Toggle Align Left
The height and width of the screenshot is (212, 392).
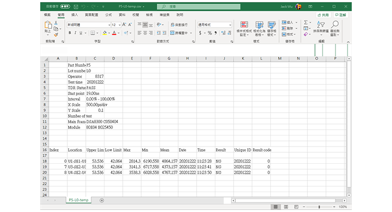(140, 33)
